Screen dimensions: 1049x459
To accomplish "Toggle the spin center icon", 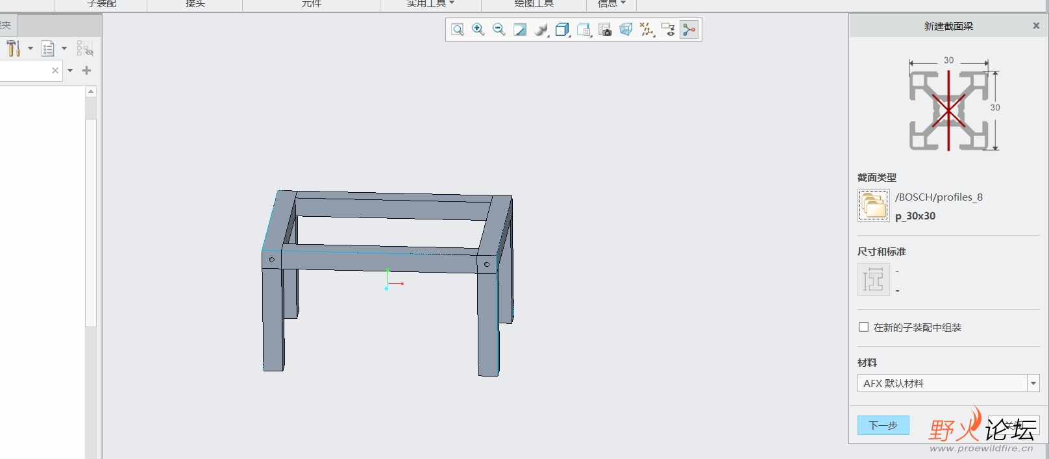I will click(689, 29).
